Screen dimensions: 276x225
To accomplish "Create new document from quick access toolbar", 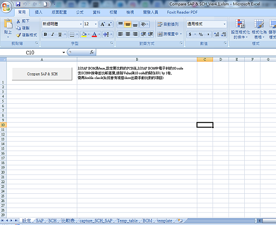I will pos(45,4).
